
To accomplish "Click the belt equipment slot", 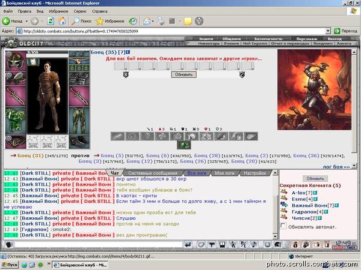I will tap(16, 142).
